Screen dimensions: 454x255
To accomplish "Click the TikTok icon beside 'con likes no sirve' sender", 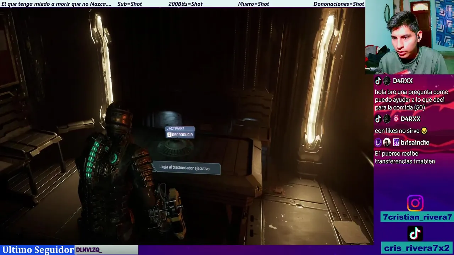I will 378,119.
